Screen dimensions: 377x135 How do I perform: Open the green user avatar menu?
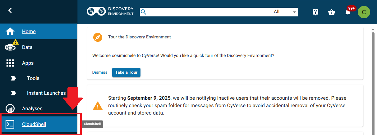(x=364, y=12)
